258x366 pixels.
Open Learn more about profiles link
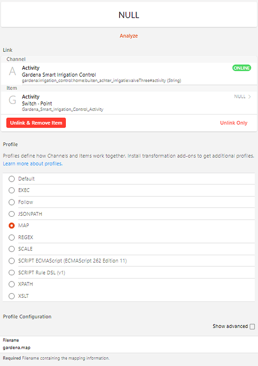tap(33, 163)
